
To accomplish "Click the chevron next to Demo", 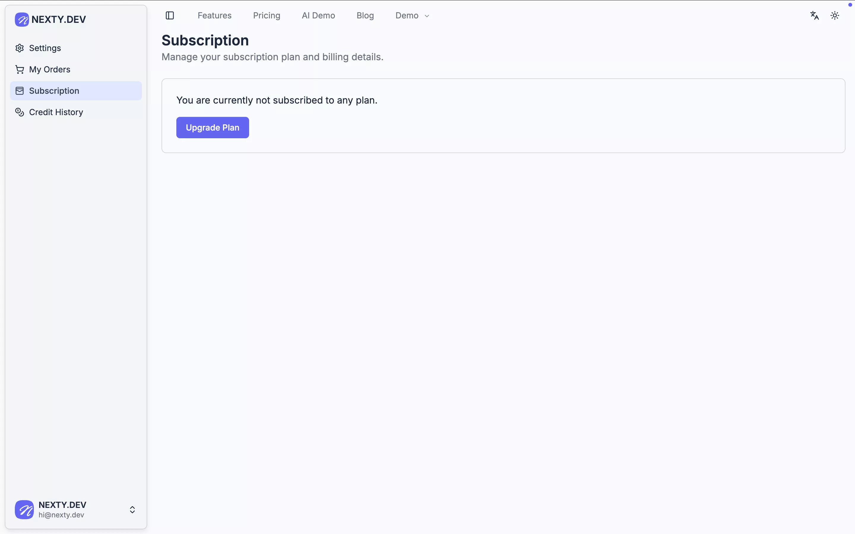I will [427, 16].
